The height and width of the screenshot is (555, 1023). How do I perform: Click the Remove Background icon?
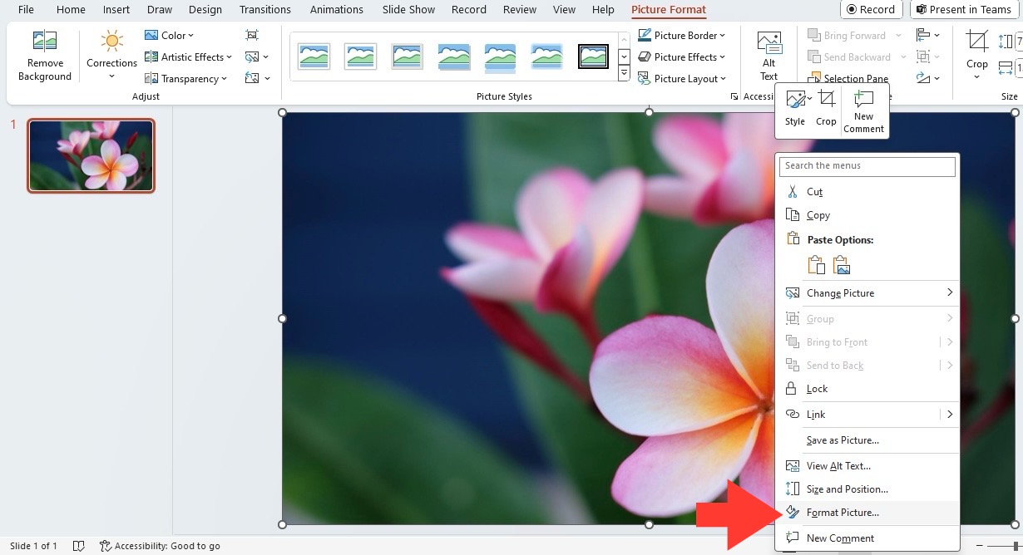[x=44, y=56]
